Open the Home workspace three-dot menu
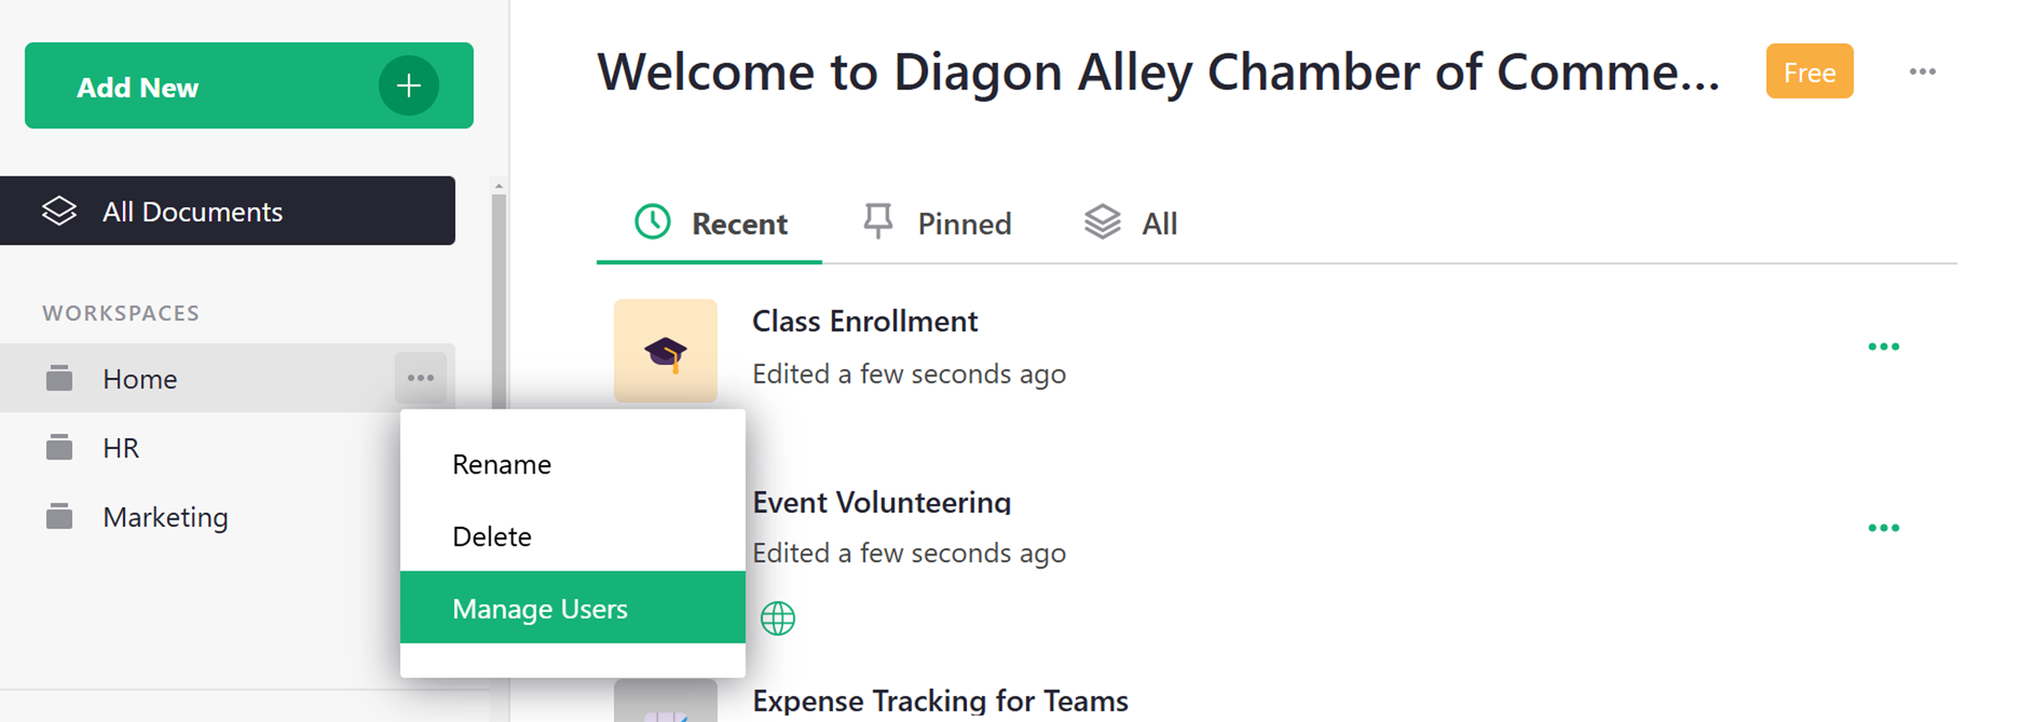Image resolution: width=2034 pixels, height=722 pixels. (421, 378)
